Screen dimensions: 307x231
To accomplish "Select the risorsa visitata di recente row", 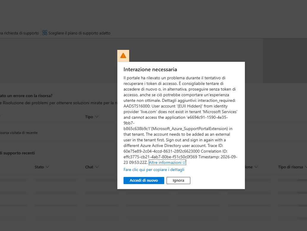I will 19,133.
